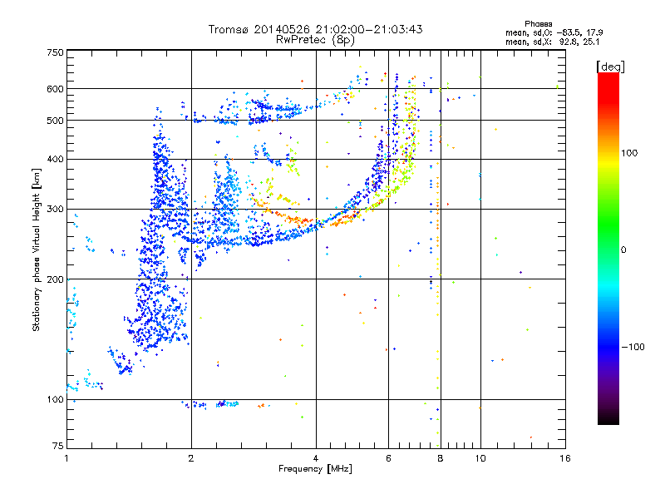Click the y-axis '300' tick label
Viewport: 665px width, 499px height.
(x=55, y=210)
